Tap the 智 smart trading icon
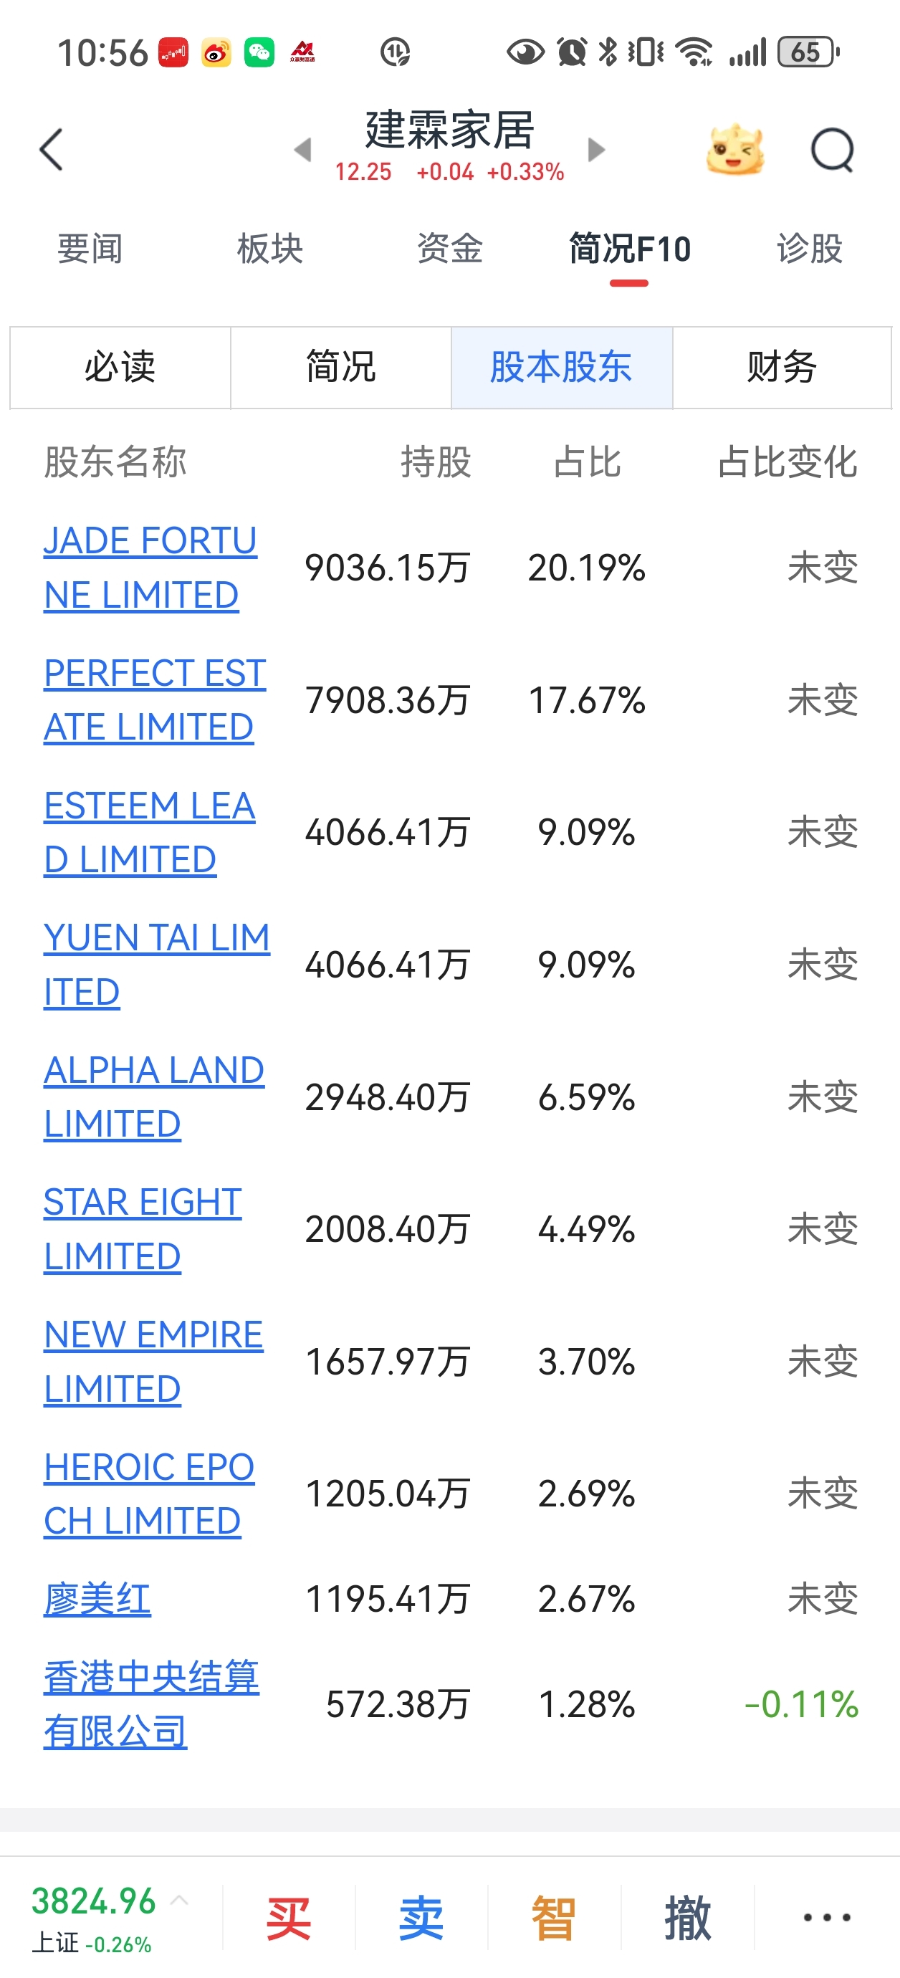Viewport: 900px width, 1978px height. (554, 1917)
